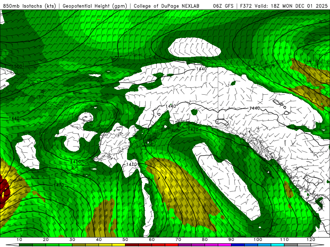Click the "100" value on the color scale
The width and height of the screenshot is (330, 247).
258,240
